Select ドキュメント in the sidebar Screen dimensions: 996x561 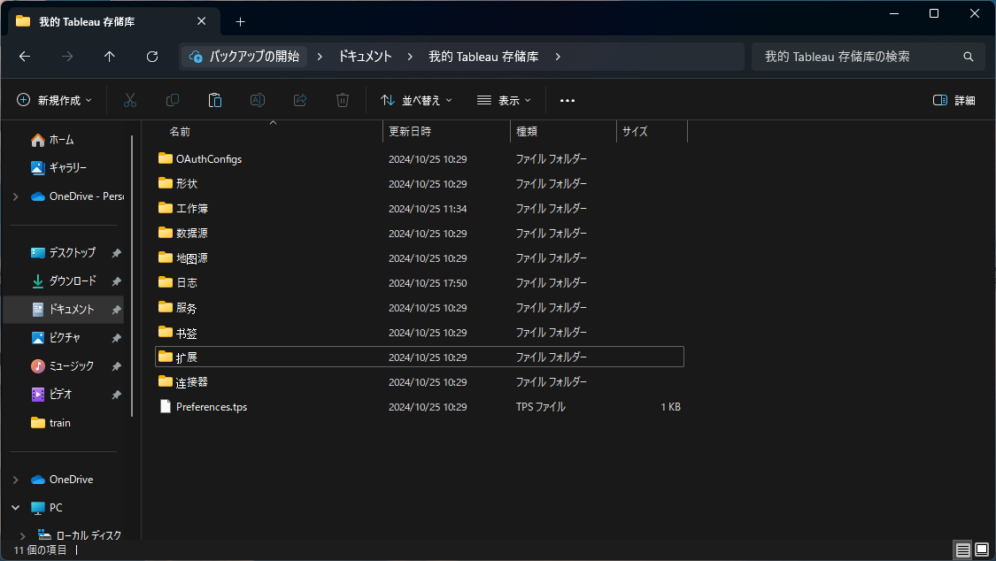click(x=64, y=309)
